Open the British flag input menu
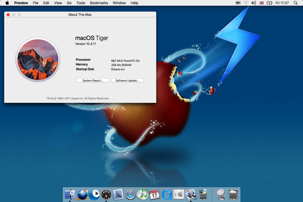 (x=262, y=3)
